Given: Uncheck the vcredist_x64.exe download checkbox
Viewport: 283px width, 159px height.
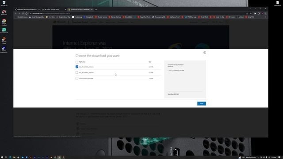Looking at the screenshot, I should point(76,67).
